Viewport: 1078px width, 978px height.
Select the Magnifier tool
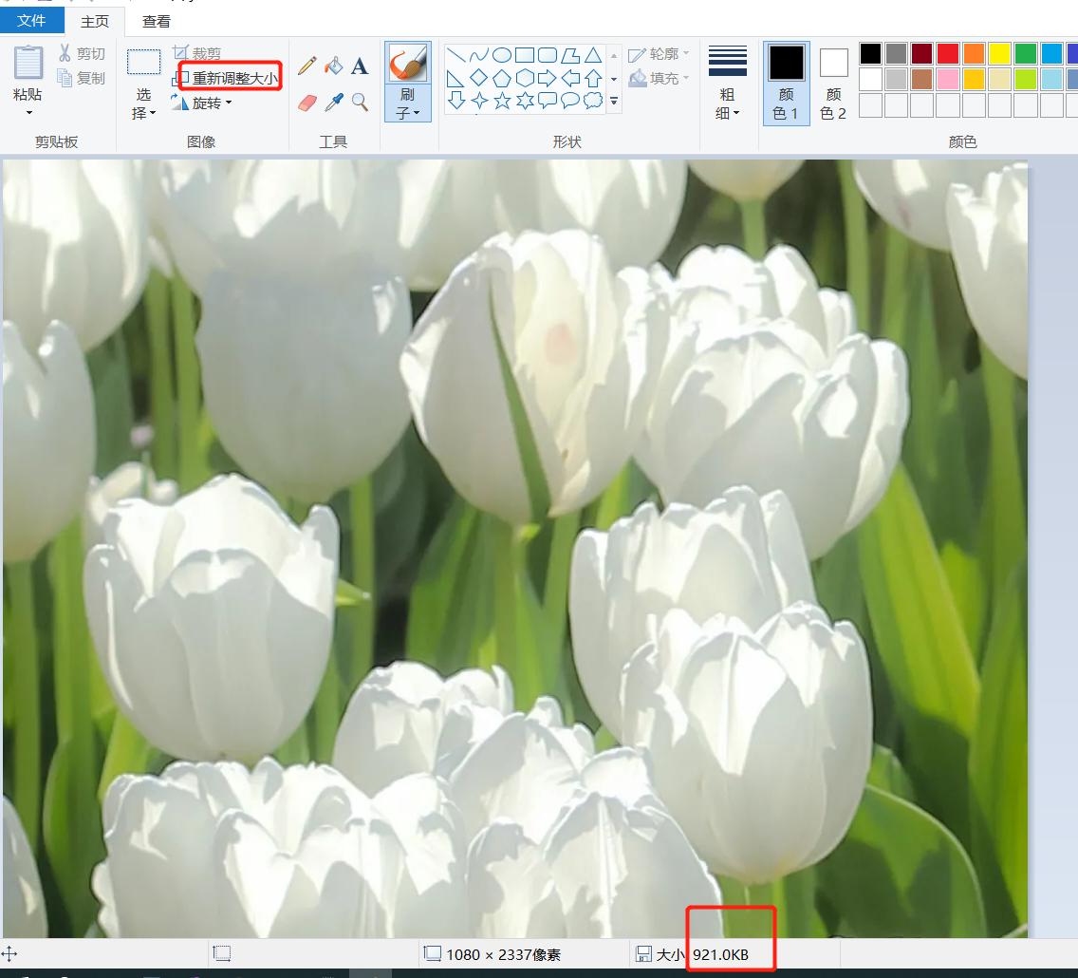coord(360,102)
